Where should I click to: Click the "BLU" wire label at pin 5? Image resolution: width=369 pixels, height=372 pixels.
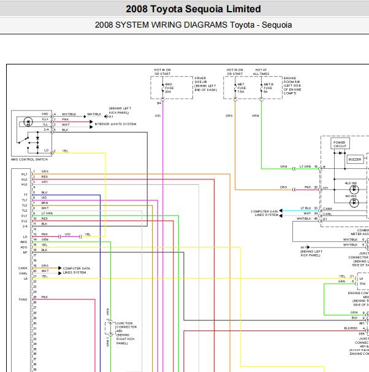(x=44, y=192)
